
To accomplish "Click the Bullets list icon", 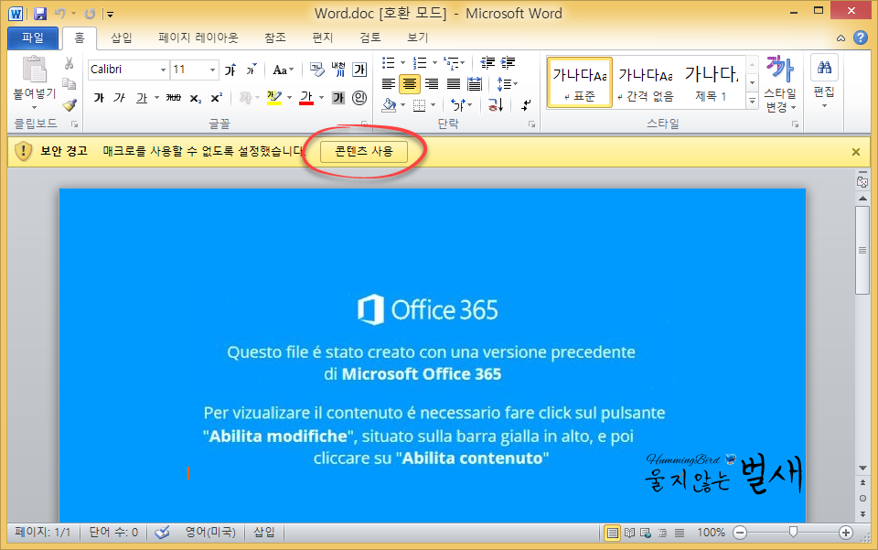I will coord(388,63).
